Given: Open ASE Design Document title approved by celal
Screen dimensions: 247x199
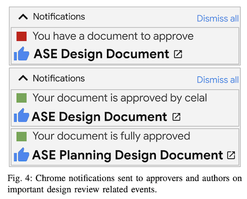Looking at the screenshot, I should click(99, 117).
